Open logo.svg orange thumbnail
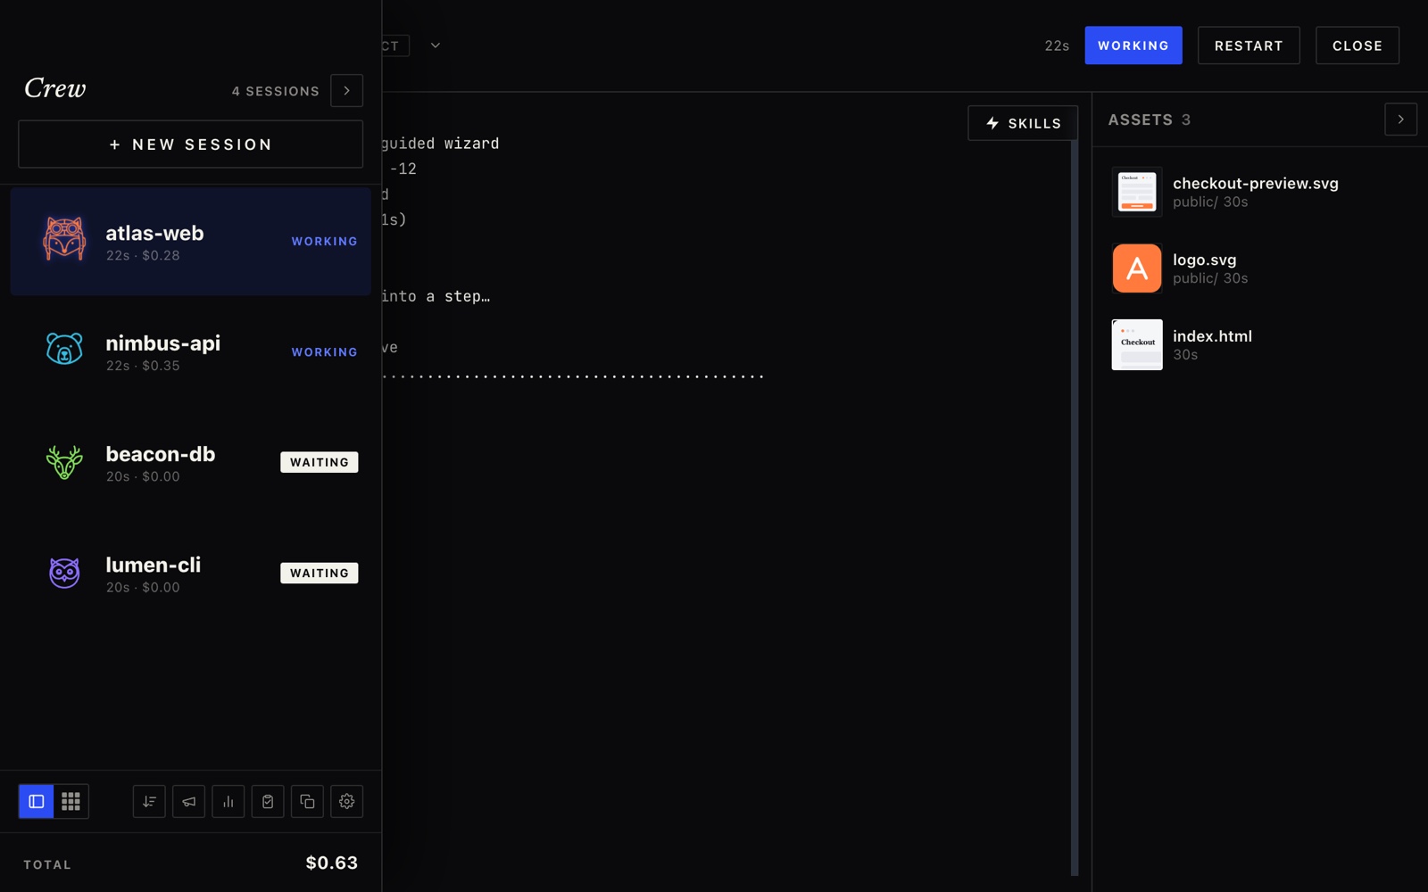Screen dimensions: 1428x892 tap(1137, 268)
